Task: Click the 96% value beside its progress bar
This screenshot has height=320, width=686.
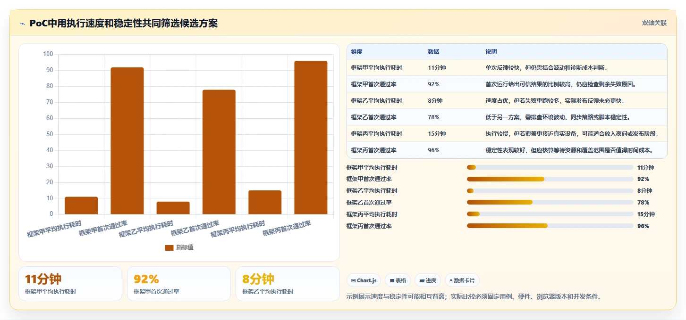Action: (x=643, y=226)
